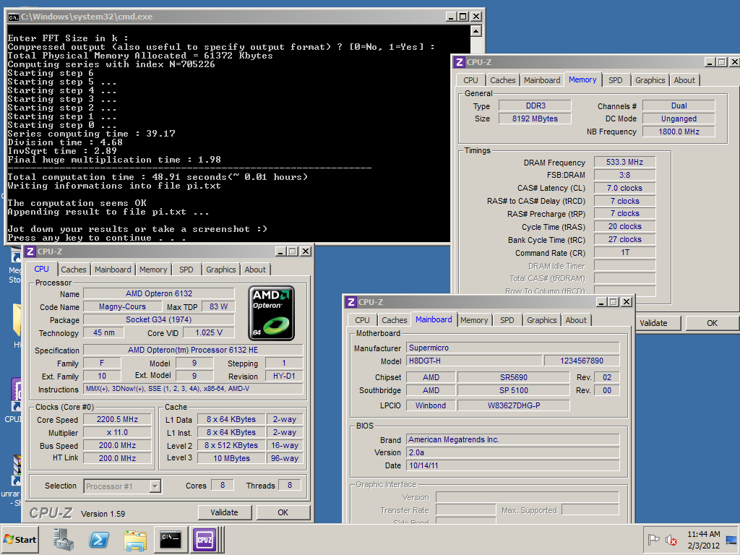740x555 pixels.
Task: Select Caches tab in Mainboard window
Action: [394, 320]
